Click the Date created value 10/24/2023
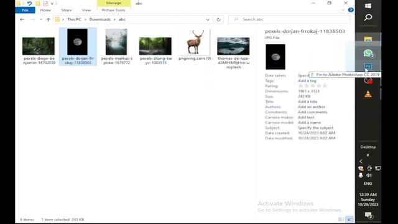The image size is (398, 224). pyautogui.click(x=317, y=133)
